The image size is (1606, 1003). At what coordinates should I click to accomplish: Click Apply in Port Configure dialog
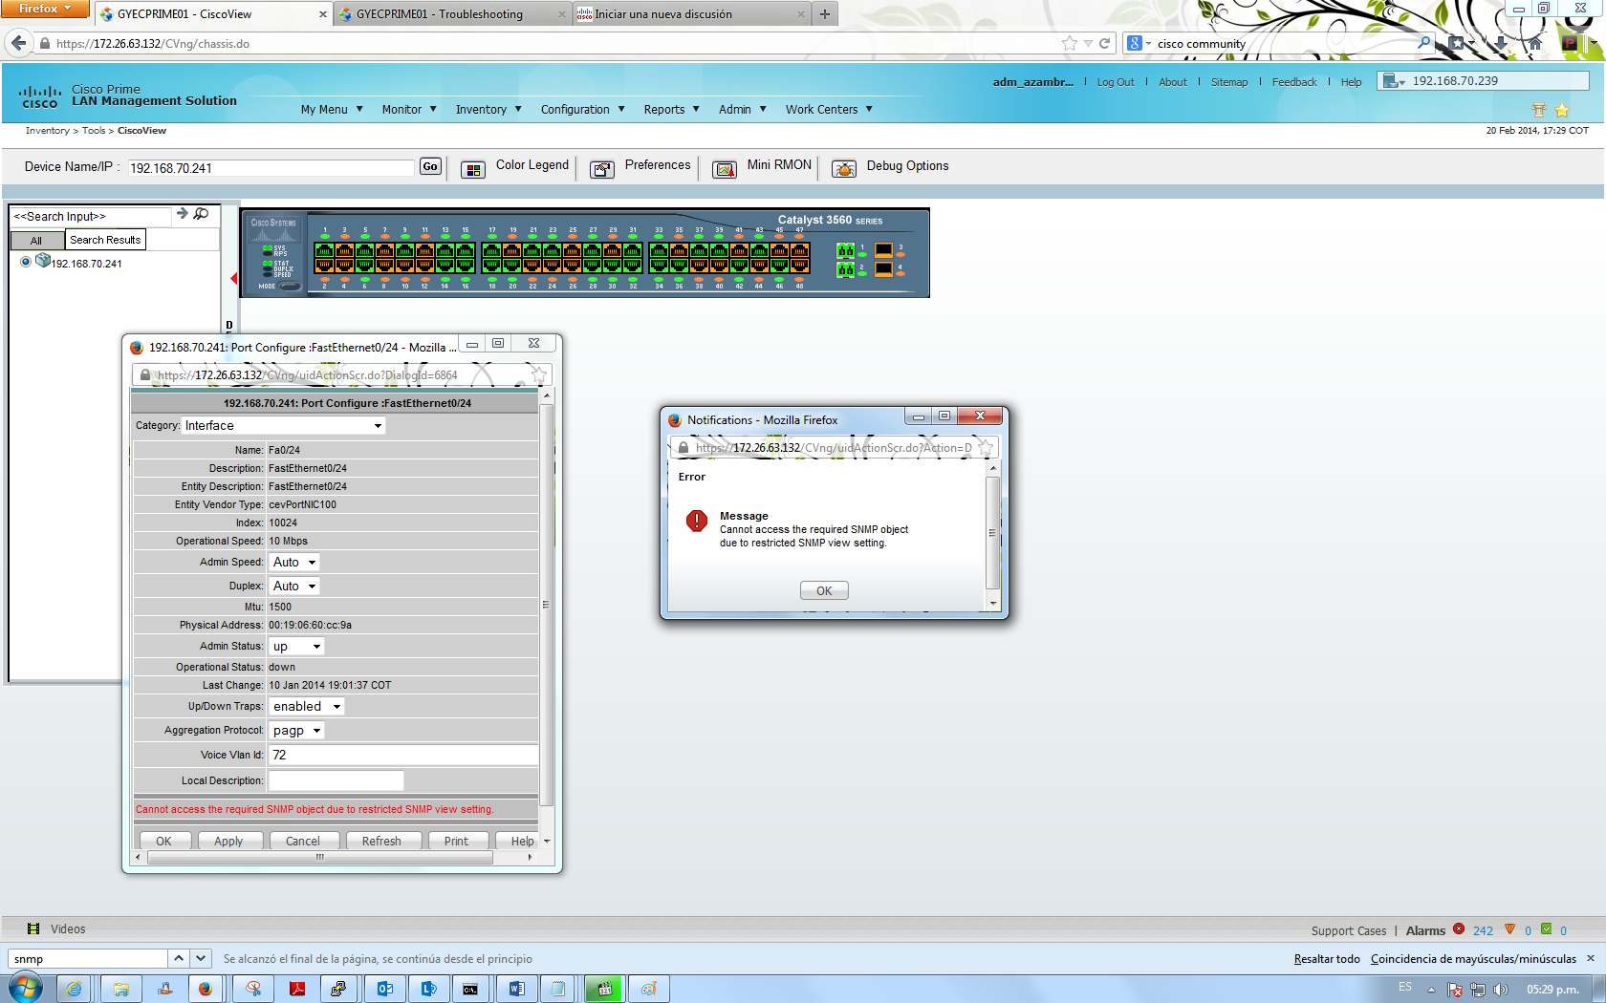pyautogui.click(x=228, y=842)
